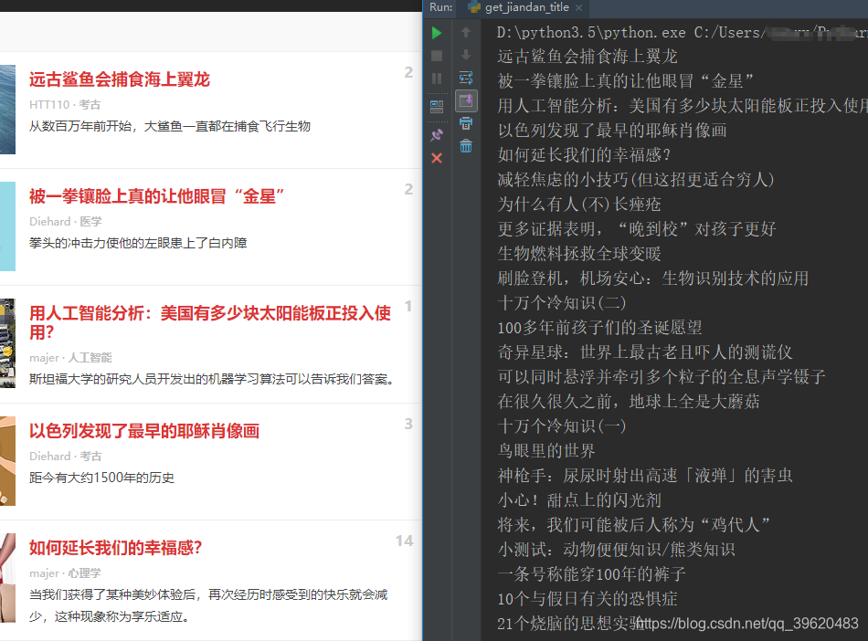Click 医学 tag under the punch article
The height and width of the screenshot is (641, 868).
[x=90, y=222]
